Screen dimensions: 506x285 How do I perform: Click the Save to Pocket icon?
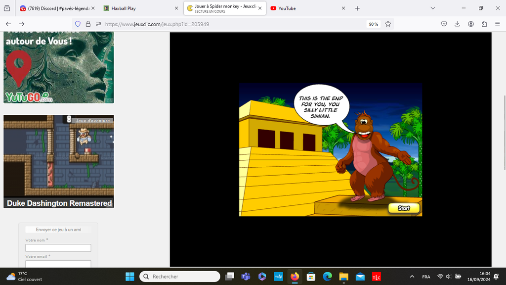444,24
